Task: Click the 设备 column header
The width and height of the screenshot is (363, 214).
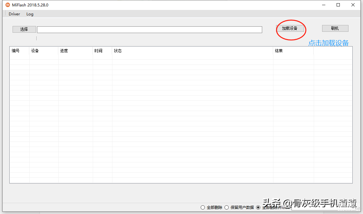Action: [44, 51]
